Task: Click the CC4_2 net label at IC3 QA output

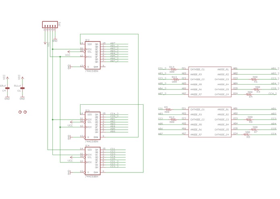Action: tap(114, 114)
